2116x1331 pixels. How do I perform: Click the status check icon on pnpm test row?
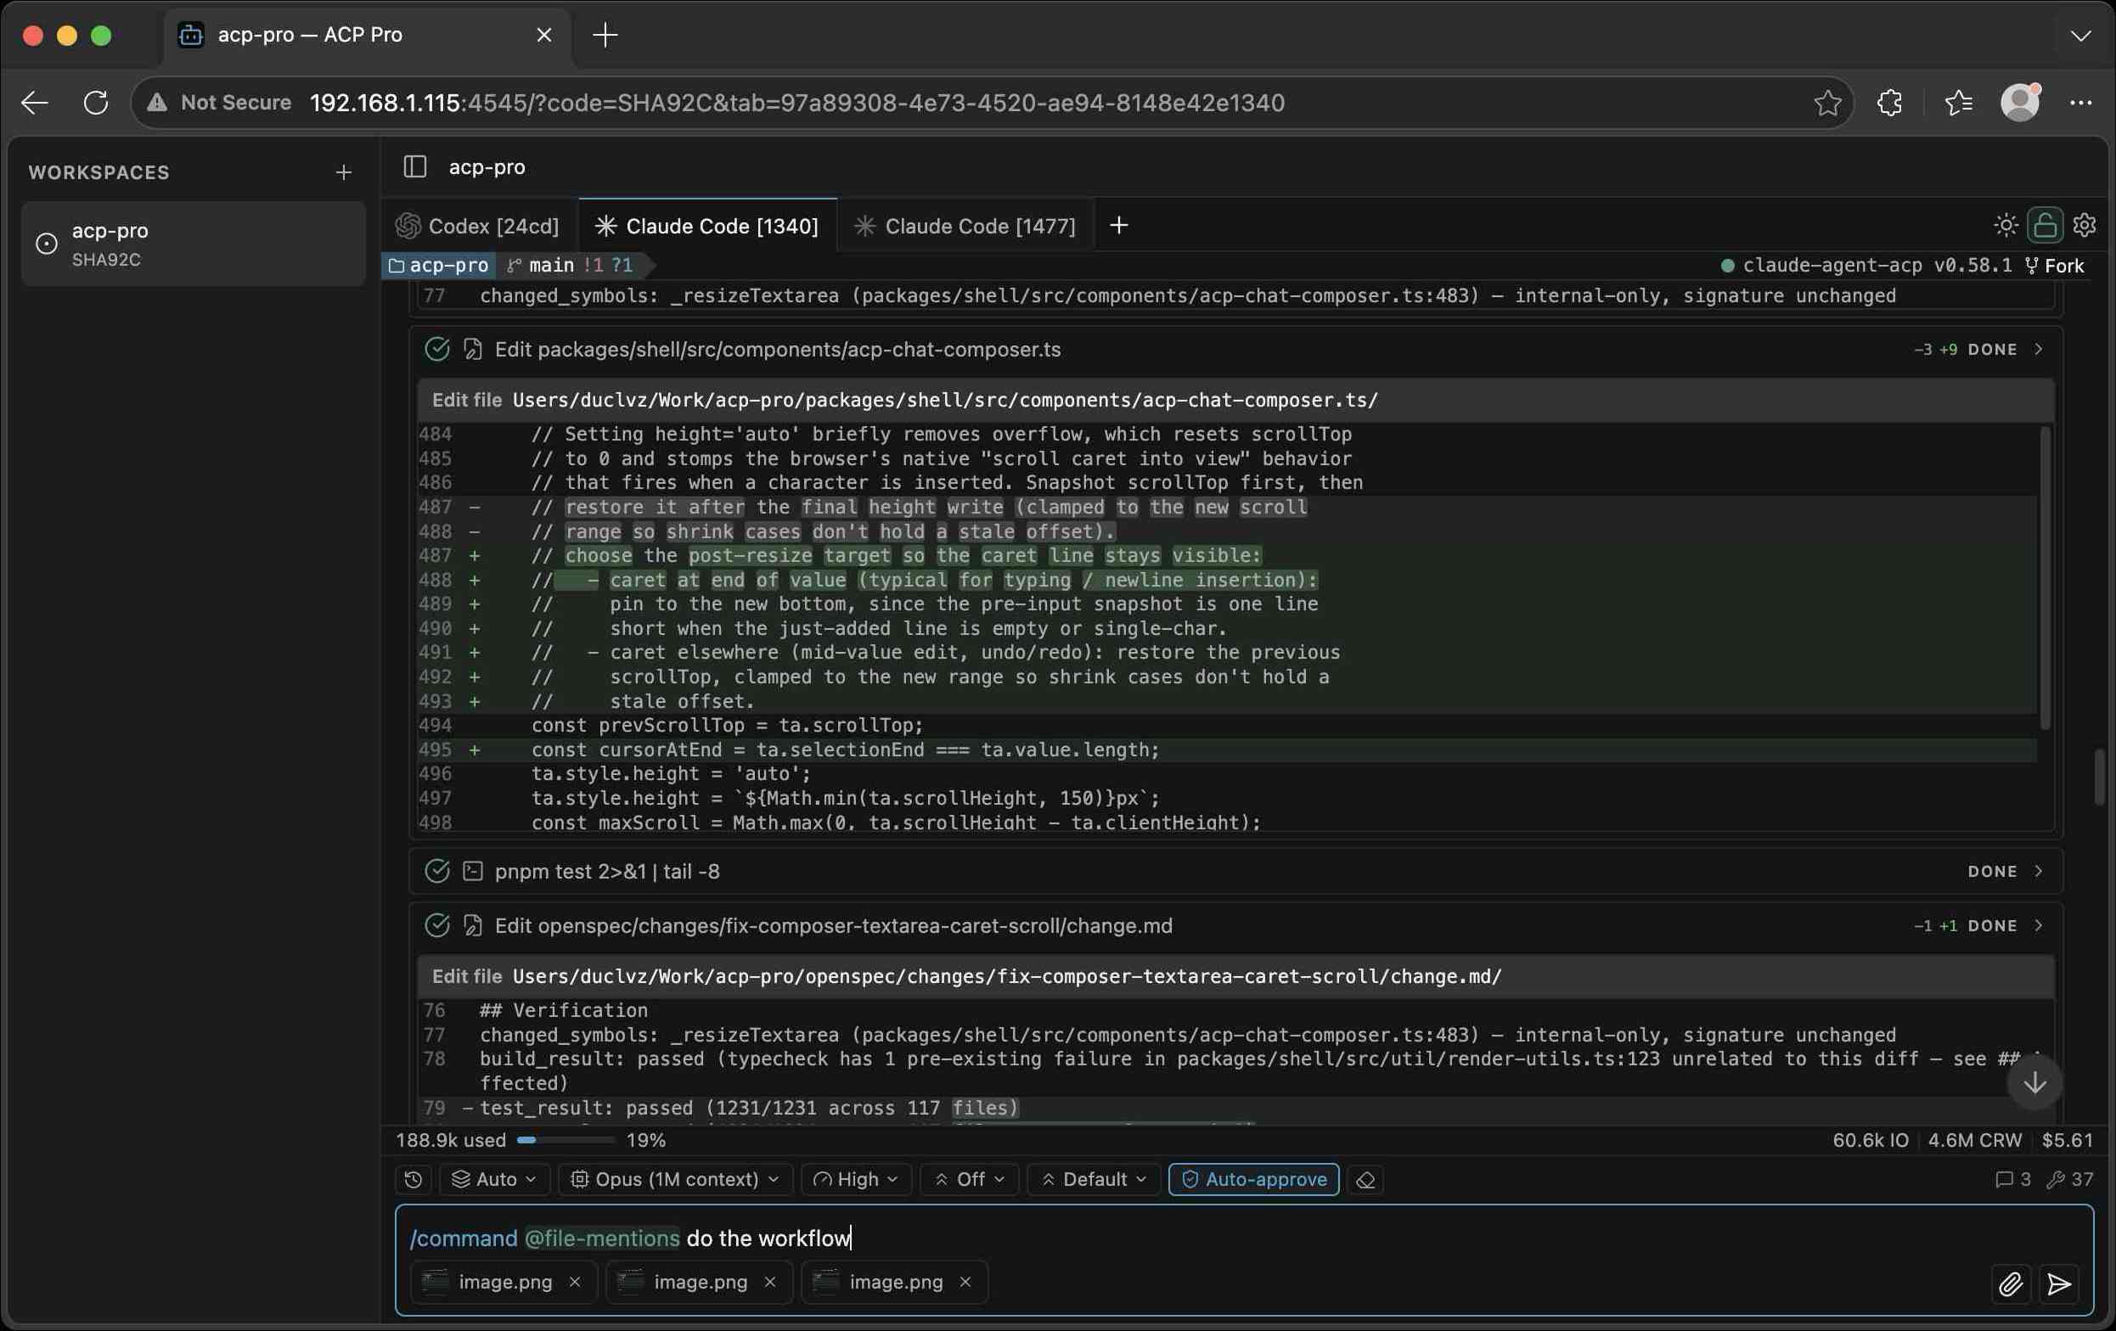(x=436, y=872)
